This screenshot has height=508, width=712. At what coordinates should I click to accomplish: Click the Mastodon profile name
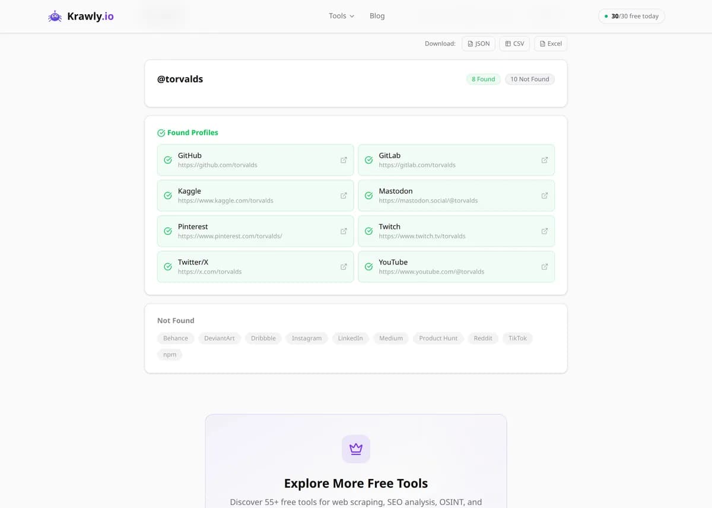point(396,191)
